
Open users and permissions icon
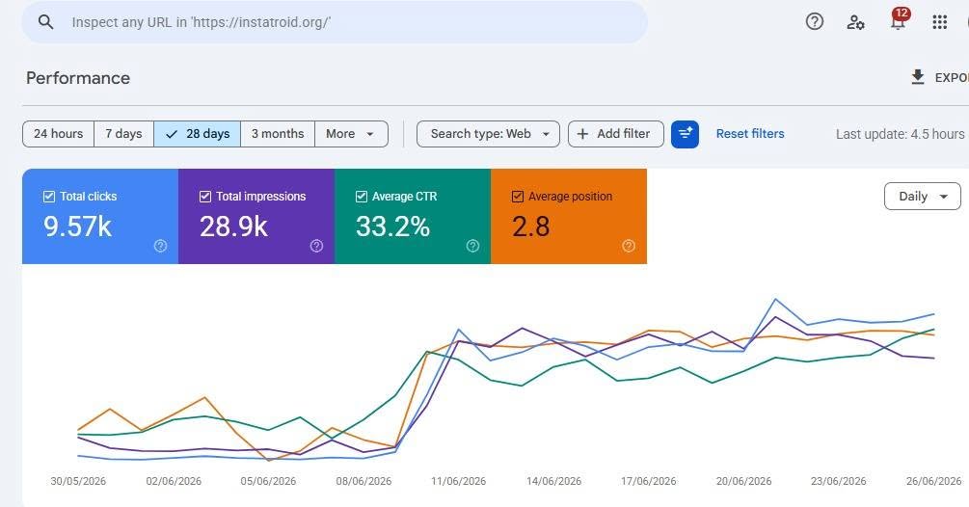click(x=855, y=22)
